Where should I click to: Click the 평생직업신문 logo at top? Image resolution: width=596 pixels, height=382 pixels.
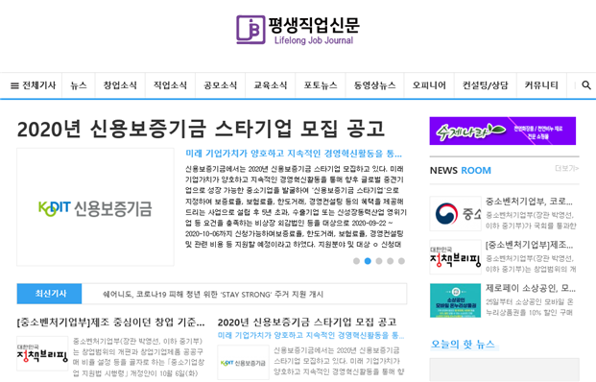(x=298, y=30)
